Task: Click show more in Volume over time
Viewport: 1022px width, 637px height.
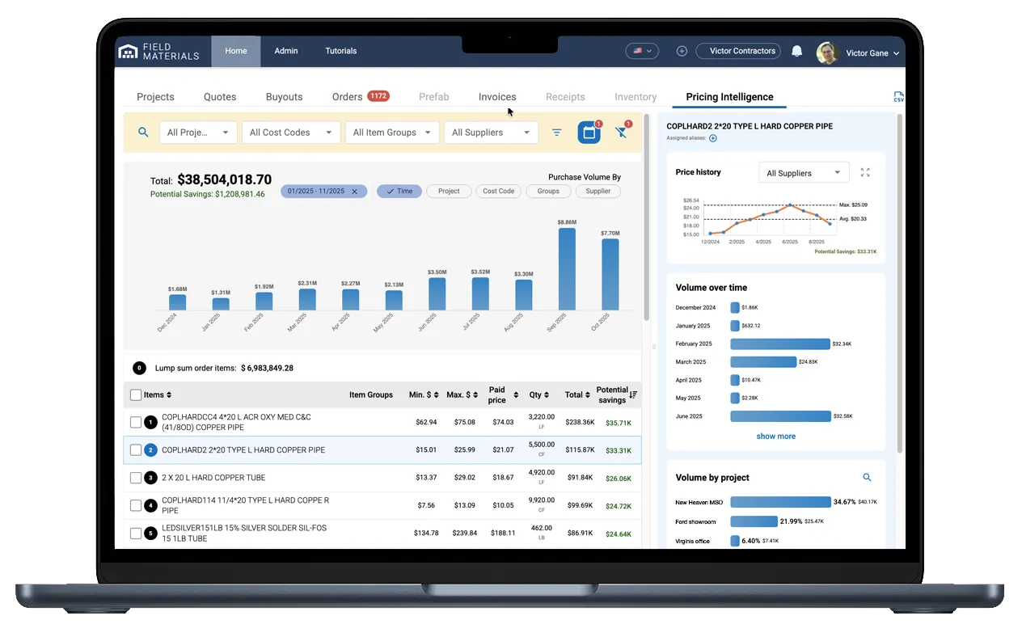Action: pyautogui.click(x=775, y=436)
